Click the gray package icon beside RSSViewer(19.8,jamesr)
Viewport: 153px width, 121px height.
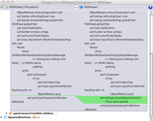[6, 7]
